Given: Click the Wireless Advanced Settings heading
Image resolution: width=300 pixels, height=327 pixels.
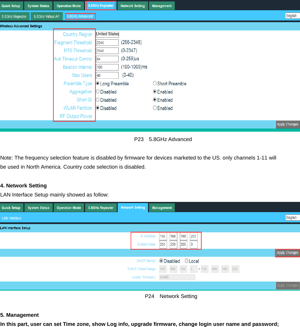Looking at the screenshot, I should click(x=21, y=26).
